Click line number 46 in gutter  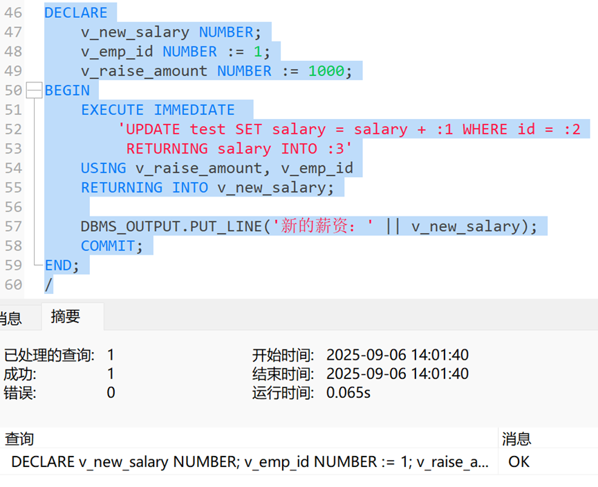click(14, 13)
